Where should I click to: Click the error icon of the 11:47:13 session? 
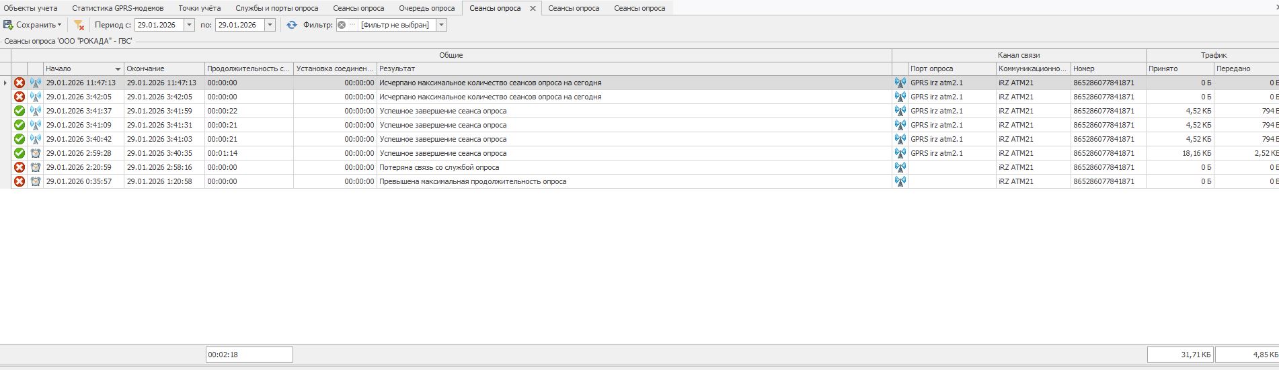click(20, 83)
